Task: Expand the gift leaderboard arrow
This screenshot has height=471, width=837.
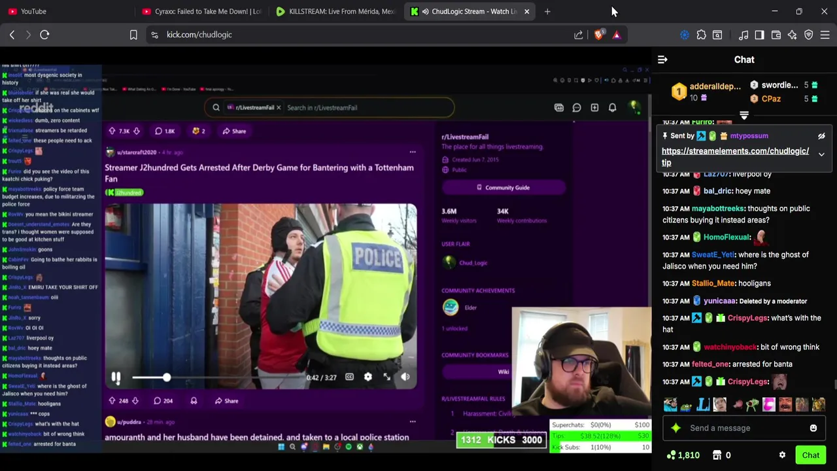Action: (x=744, y=115)
